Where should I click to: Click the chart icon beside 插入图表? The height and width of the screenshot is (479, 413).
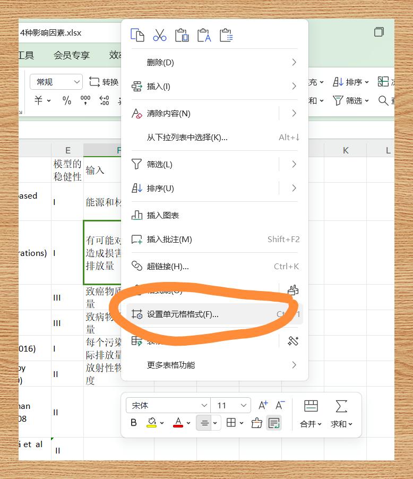136,216
